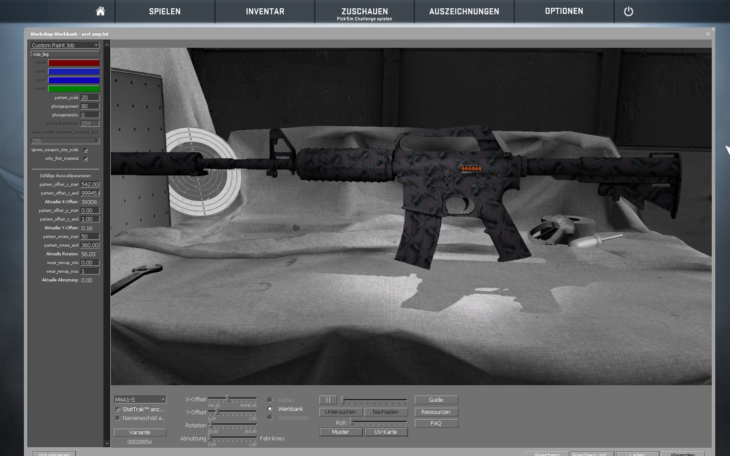Click the Y-Offset slider handle
Image resolution: width=730 pixels, height=456 pixels.
(216, 411)
